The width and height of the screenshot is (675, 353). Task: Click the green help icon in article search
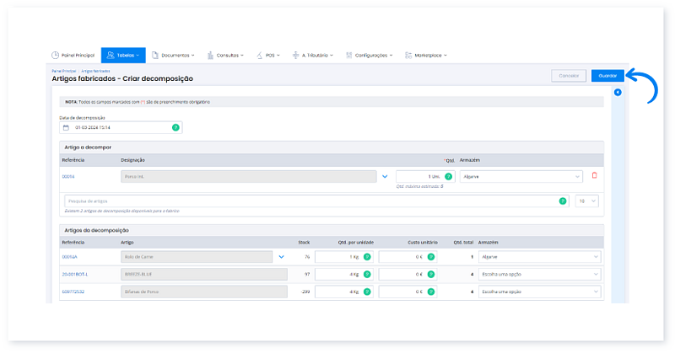click(563, 201)
